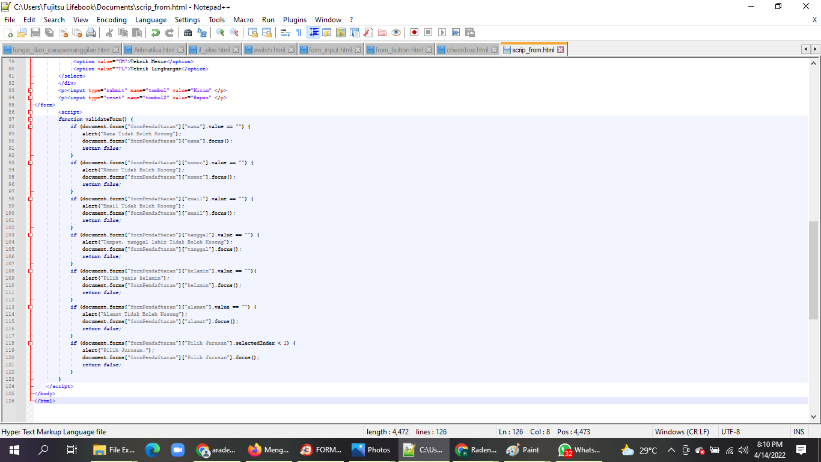Collapse the validateForm function fold on line 87
Screen dimensions: 821x462
pyautogui.click(x=30, y=119)
